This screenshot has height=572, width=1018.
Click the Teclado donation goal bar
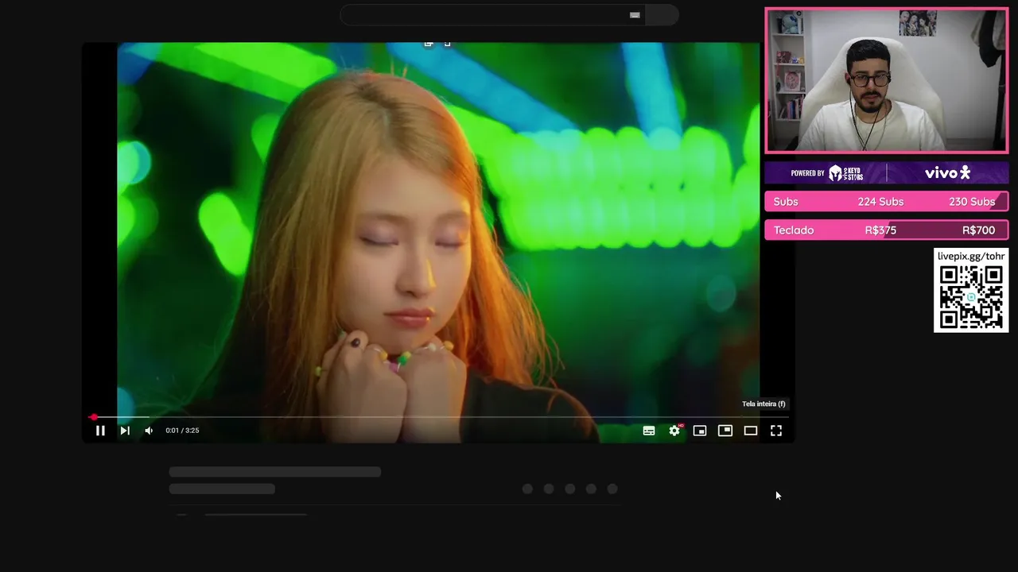tap(886, 230)
